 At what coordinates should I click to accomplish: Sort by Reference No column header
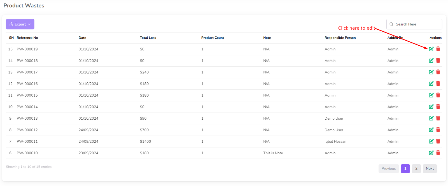pos(27,38)
